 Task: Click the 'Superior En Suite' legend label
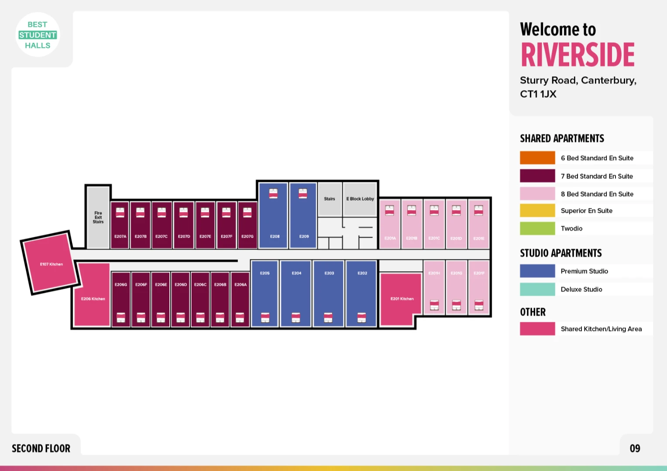coord(587,211)
